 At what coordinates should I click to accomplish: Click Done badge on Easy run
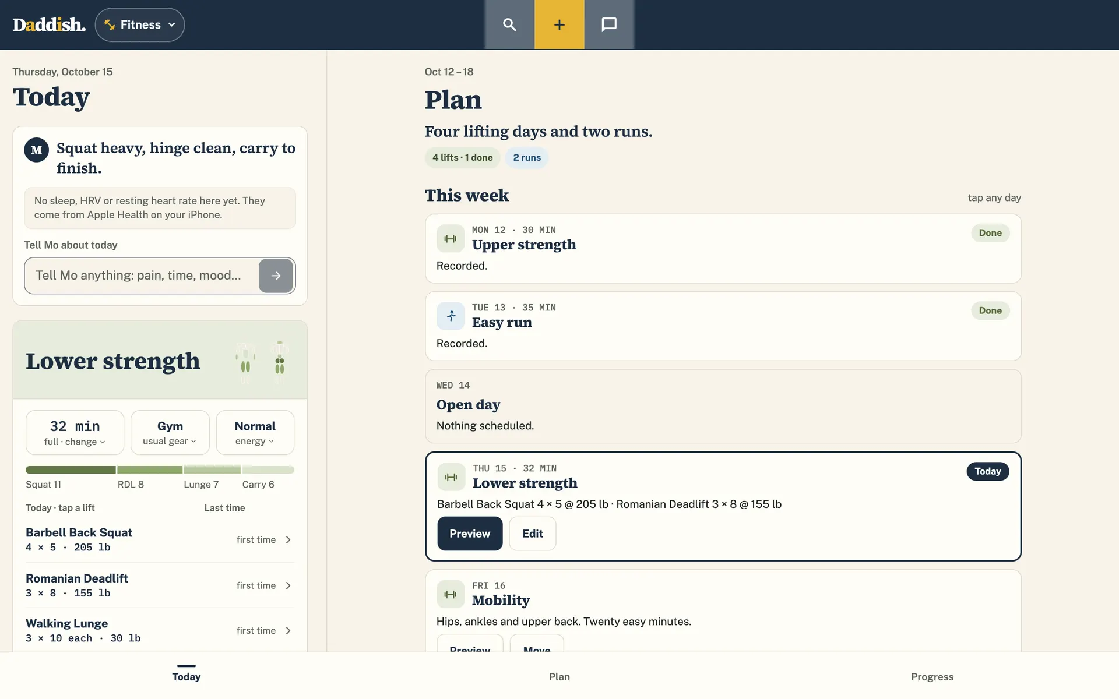(x=990, y=310)
